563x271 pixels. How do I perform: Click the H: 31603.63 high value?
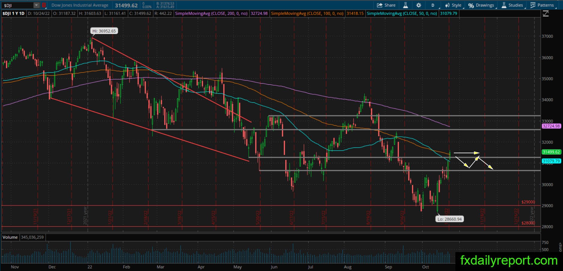click(90, 14)
